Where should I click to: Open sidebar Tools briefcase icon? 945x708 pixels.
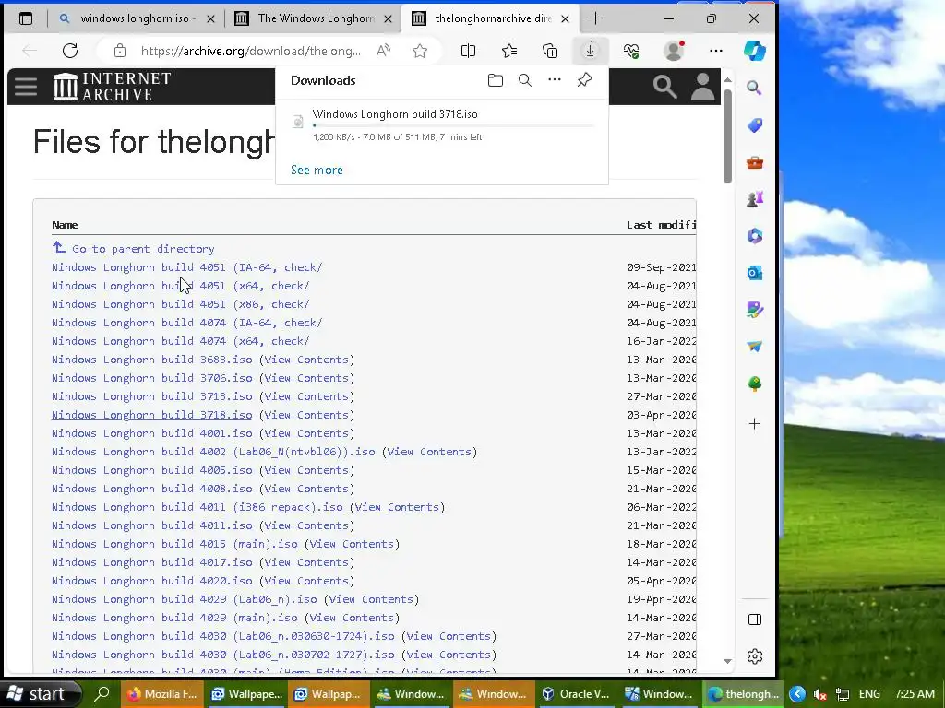(x=755, y=162)
